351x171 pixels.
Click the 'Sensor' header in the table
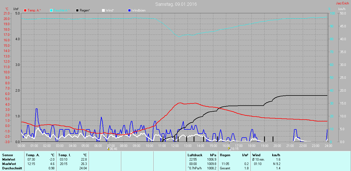(x=7, y=155)
